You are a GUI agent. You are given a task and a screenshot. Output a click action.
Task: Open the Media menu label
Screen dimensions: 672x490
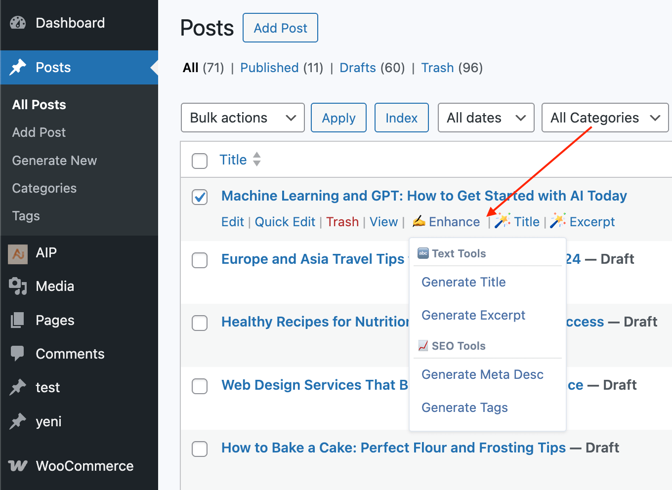click(x=55, y=286)
